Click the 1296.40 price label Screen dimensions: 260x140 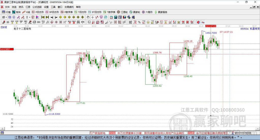pyautogui.click(x=188, y=76)
